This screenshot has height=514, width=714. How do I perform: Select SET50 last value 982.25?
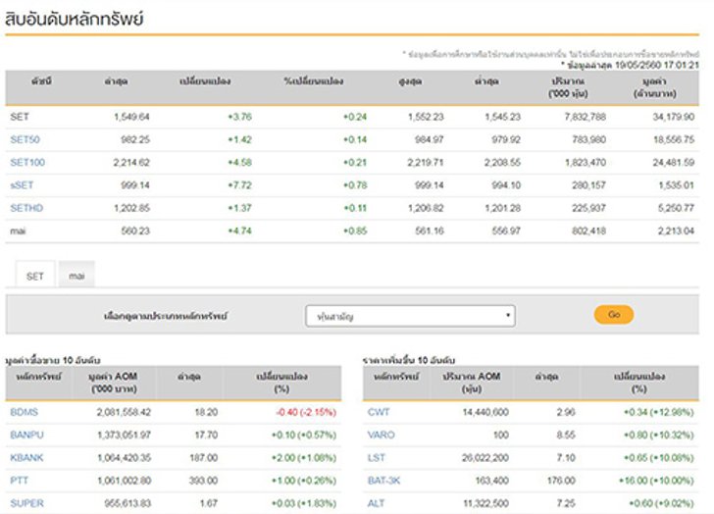coord(135,139)
